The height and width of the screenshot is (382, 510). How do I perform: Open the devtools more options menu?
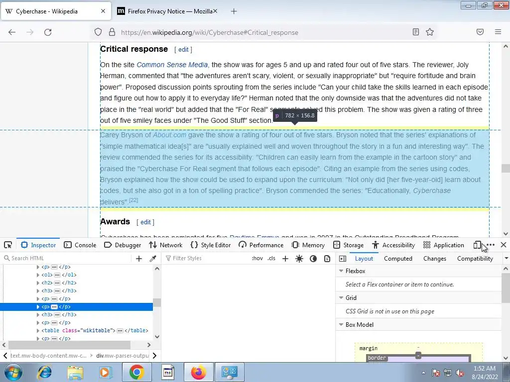pyautogui.click(x=491, y=245)
